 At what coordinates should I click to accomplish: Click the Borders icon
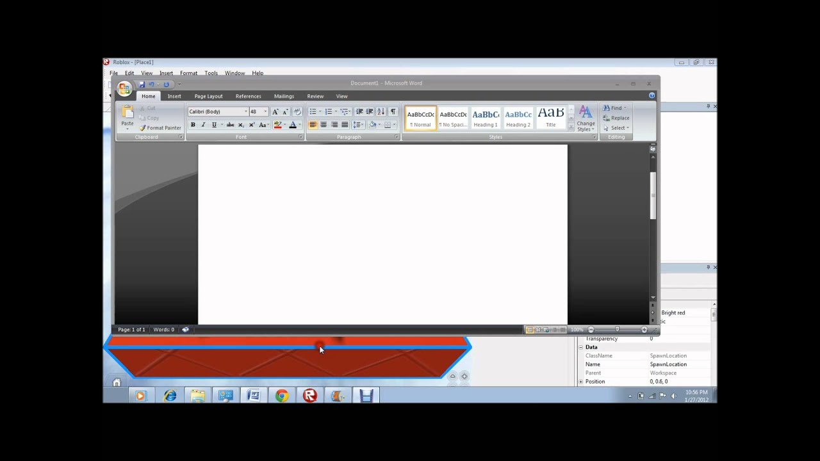point(388,125)
